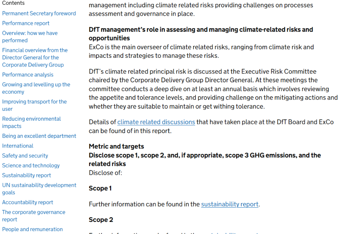Screen dimensions: 352x234
Task: Go to Safety and security section
Action: coord(25,156)
